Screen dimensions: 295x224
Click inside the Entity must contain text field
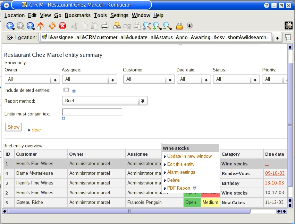[91, 112]
